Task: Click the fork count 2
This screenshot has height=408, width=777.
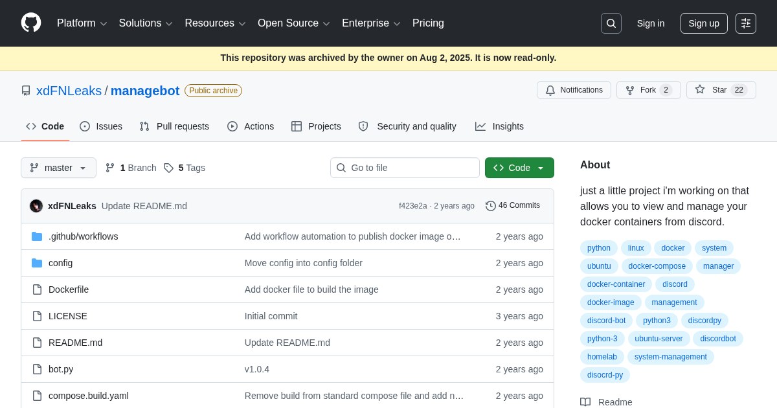Action: [666, 90]
